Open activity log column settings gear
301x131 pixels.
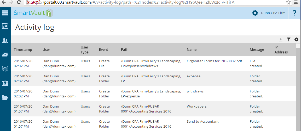pos(296,40)
